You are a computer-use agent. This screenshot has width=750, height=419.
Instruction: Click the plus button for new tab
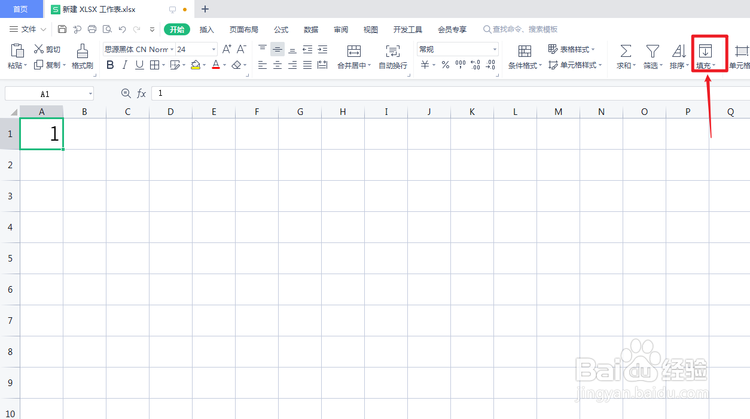point(205,9)
